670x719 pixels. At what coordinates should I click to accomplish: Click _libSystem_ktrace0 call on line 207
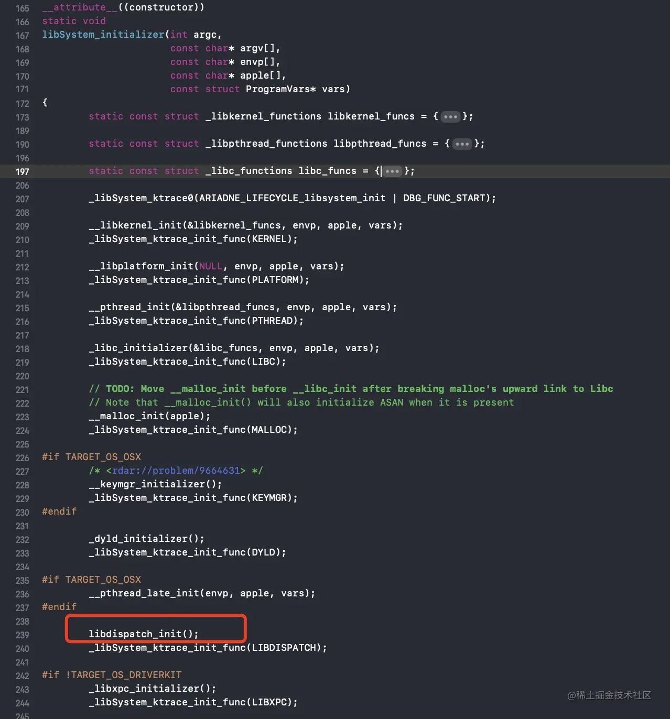click(293, 198)
